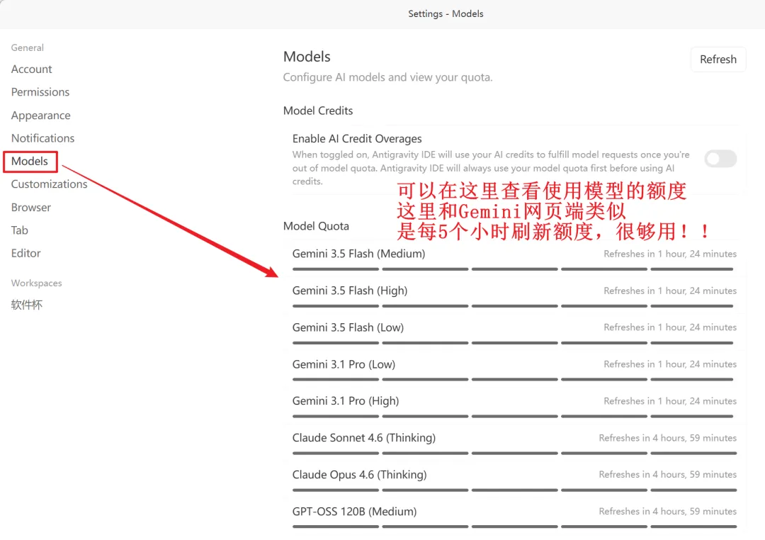Click the 'Claude Opus 4.6 (Thinking)' label
This screenshot has width=765, height=540.
(360, 475)
